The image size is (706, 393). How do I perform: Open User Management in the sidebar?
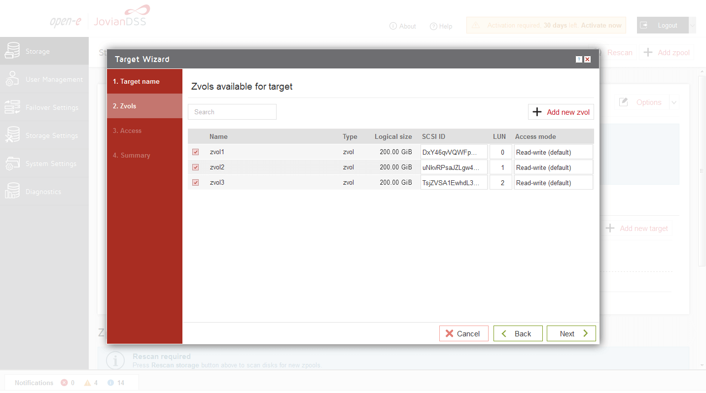tap(44, 79)
